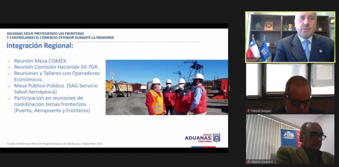The height and width of the screenshot is (167, 339).
Task: Select Alberto Cardemil's video tile
Action: (290, 139)
